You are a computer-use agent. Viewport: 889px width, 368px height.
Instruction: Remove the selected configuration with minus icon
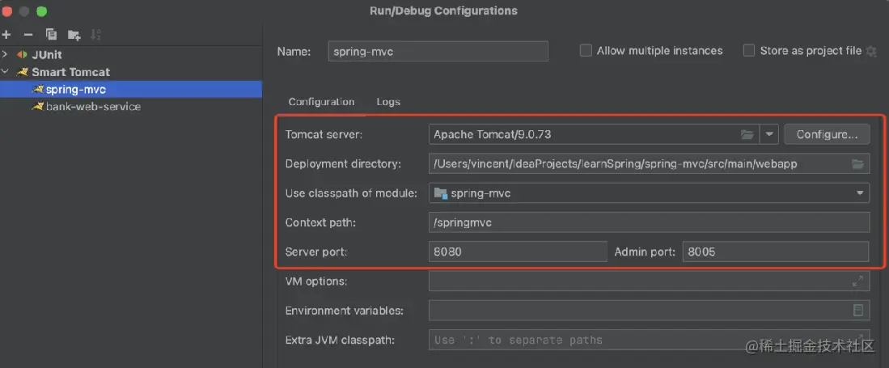point(28,35)
